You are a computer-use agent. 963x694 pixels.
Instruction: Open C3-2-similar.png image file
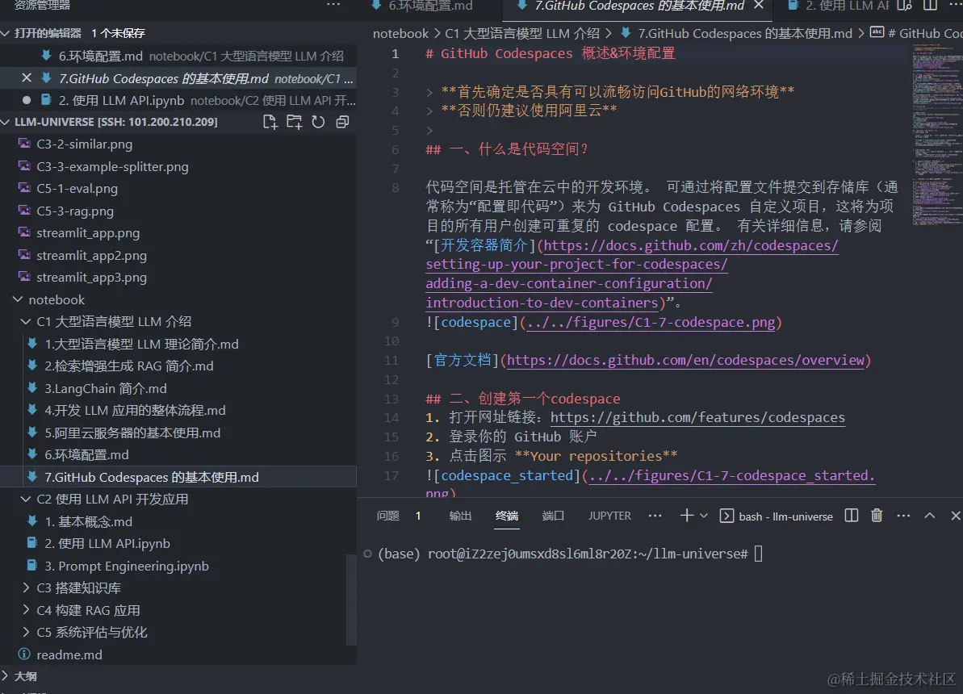coord(84,144)
